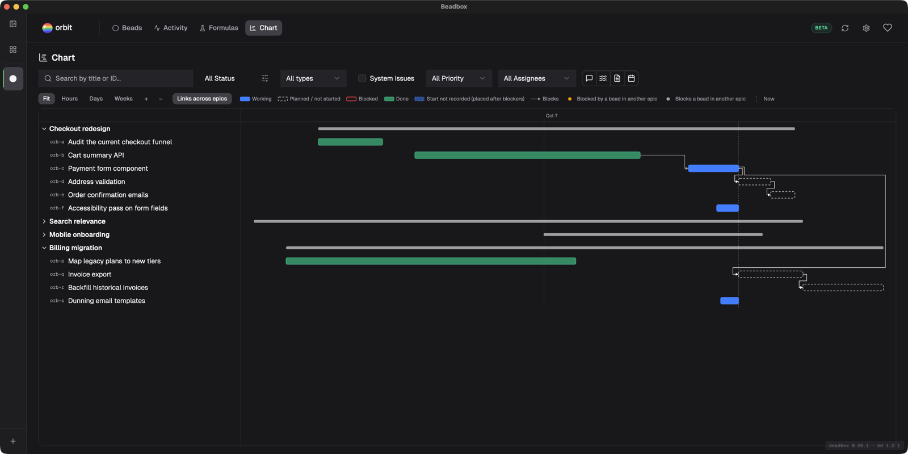Screen dimensions: 908x454
Task: Select the white circle workspace icon
Action: point(13,79)
